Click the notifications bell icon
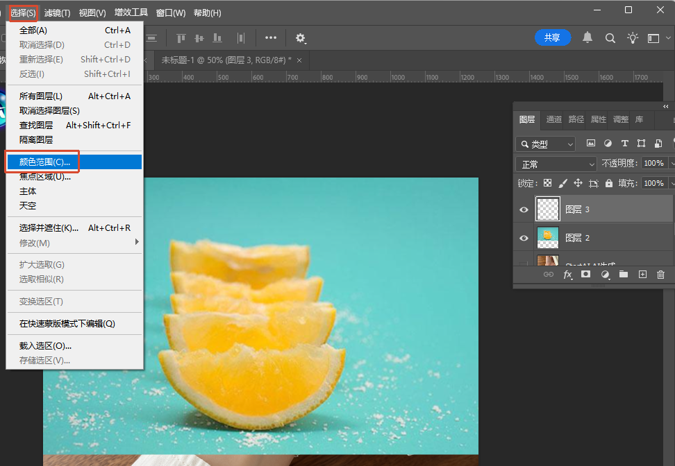This screenshot has height=466, width=675. (x=587, y=38)
